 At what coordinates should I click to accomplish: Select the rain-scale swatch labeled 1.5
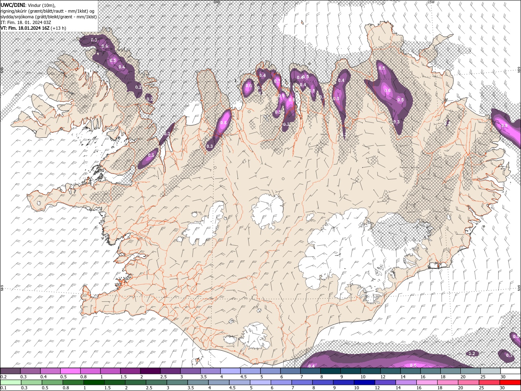tap(115, 382)
